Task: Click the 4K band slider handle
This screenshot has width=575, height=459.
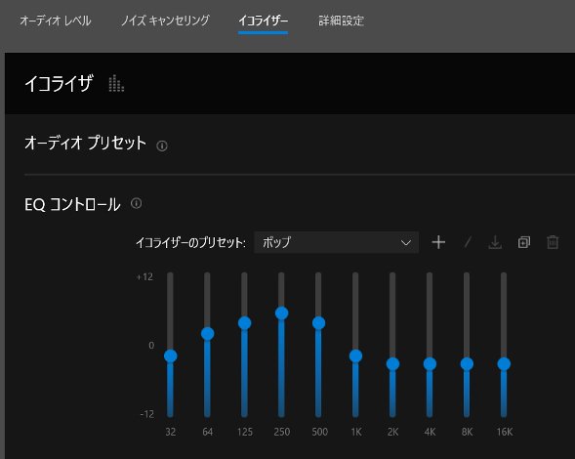Action: (430, 364)
